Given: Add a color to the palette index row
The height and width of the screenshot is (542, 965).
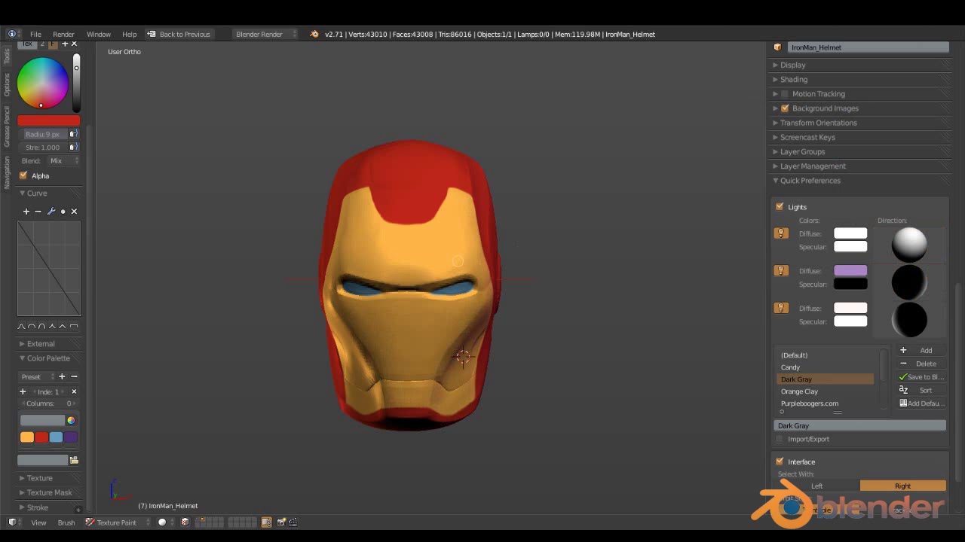Looking at the screenshot, I should (x=23, y=391).
